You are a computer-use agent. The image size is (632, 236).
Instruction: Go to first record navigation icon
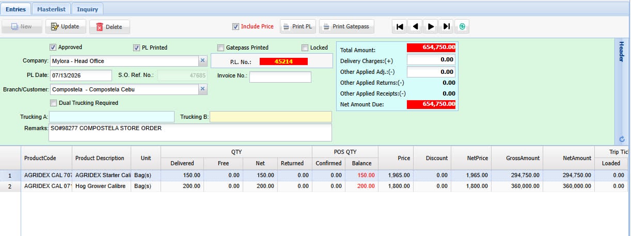click(400, 26)
